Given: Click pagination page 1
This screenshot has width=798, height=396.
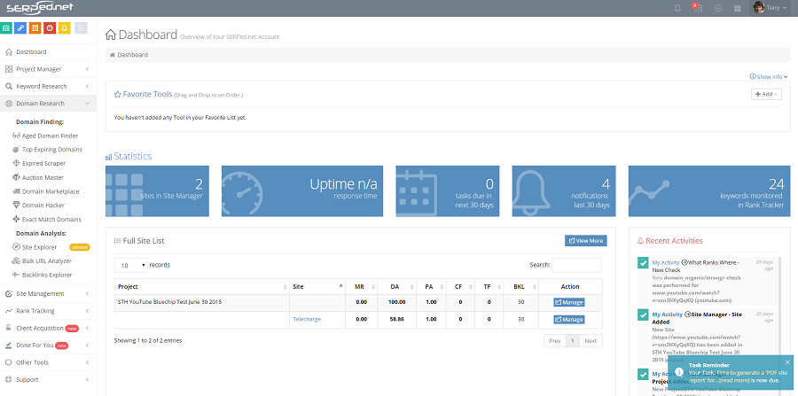Looking at the screenshot, I should [x=573, y=341].
